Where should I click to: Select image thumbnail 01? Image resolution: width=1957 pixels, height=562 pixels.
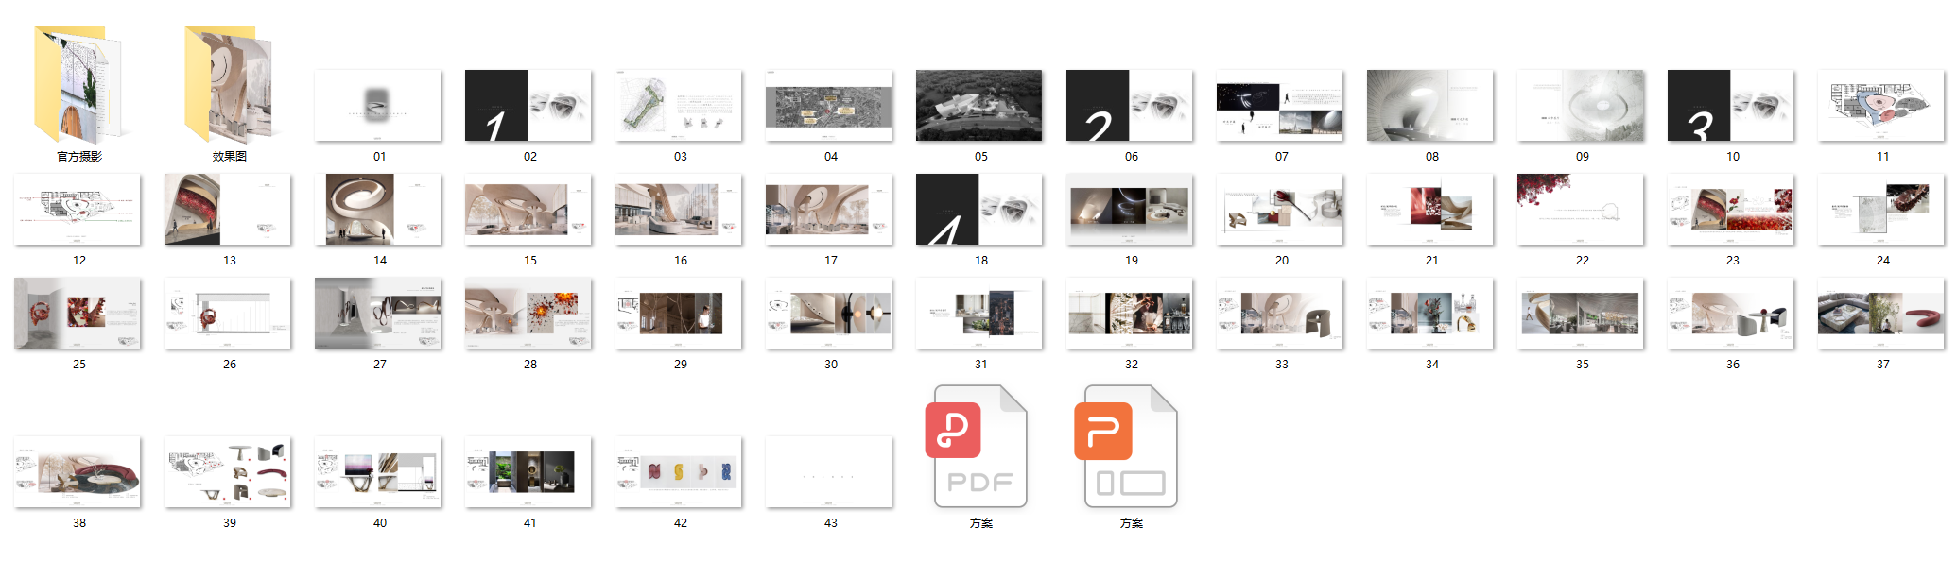pos(379,105)
